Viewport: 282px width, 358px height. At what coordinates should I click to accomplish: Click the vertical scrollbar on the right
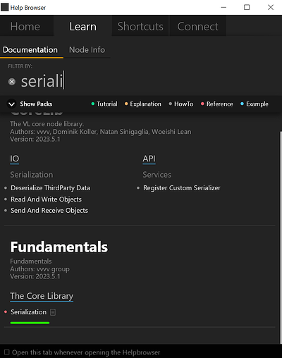coord(281,237)
